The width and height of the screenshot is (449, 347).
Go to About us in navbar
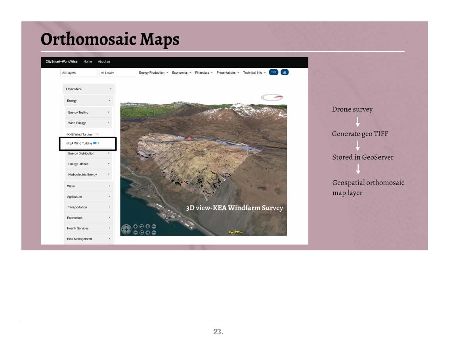coord(104,62)
